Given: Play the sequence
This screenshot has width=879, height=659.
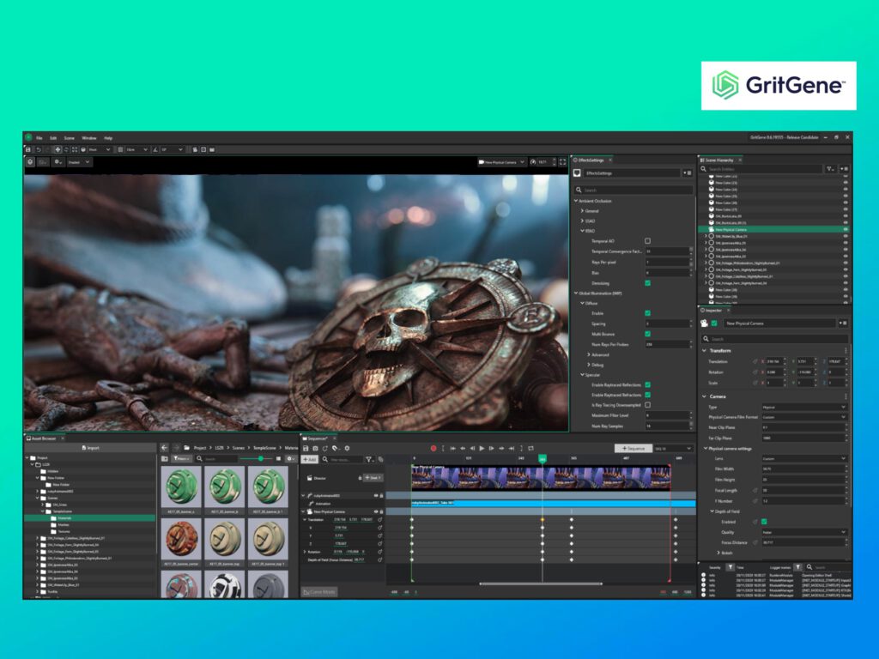Looking at the screenshot, I should click(x=482, y=448).
